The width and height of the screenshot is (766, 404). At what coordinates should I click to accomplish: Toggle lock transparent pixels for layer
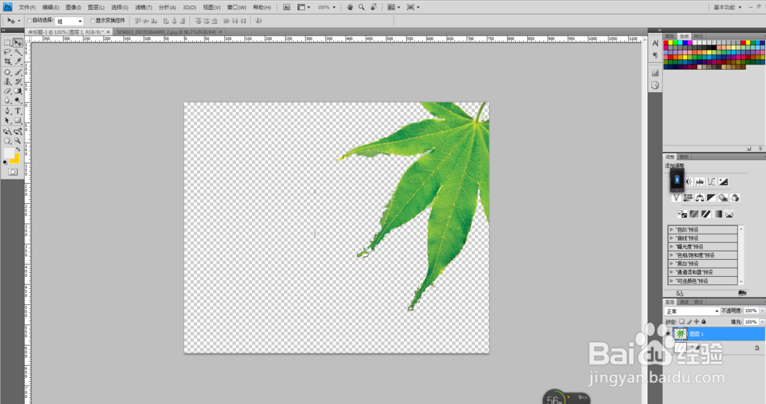point(682,322)
